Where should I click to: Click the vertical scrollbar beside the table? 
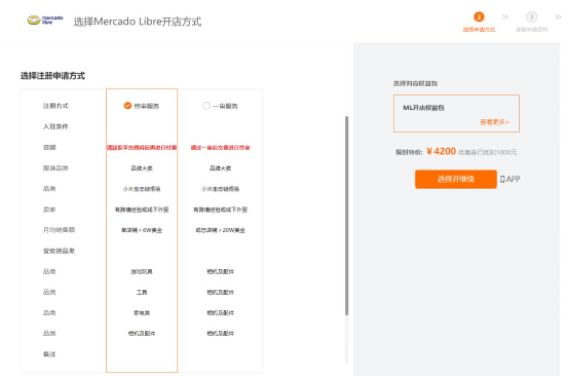(x=346, y=215)
